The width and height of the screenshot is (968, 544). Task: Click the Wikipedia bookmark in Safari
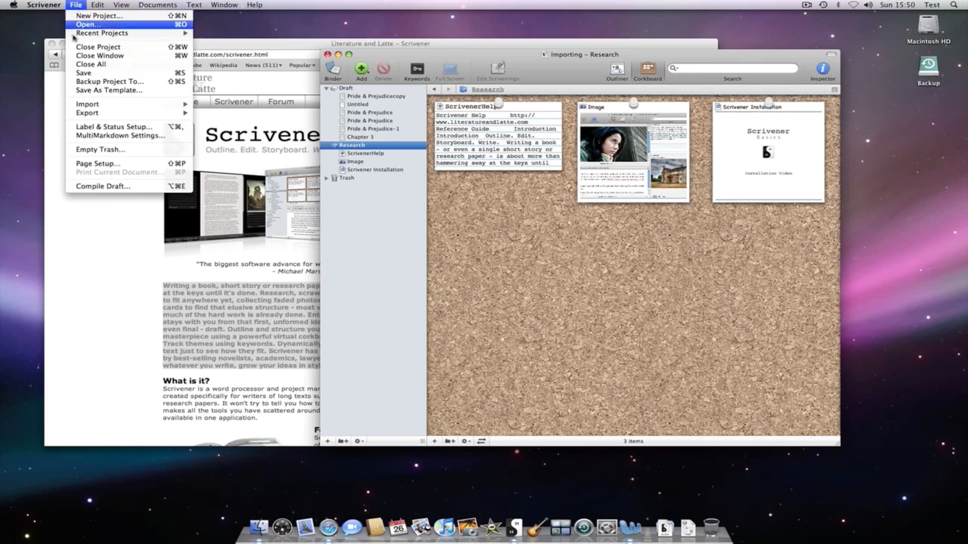coord(223,65)
